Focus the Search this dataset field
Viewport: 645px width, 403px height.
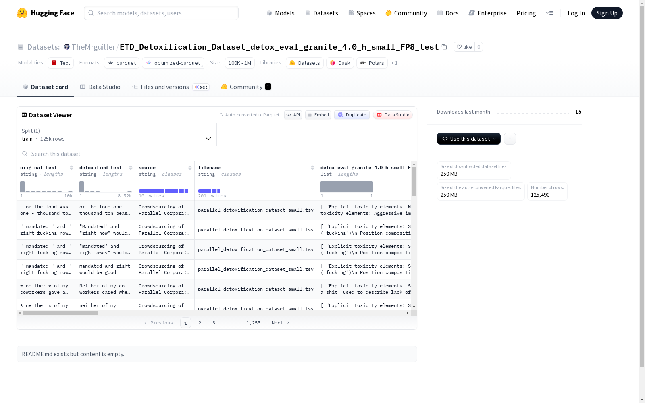(x=217, y=154)
